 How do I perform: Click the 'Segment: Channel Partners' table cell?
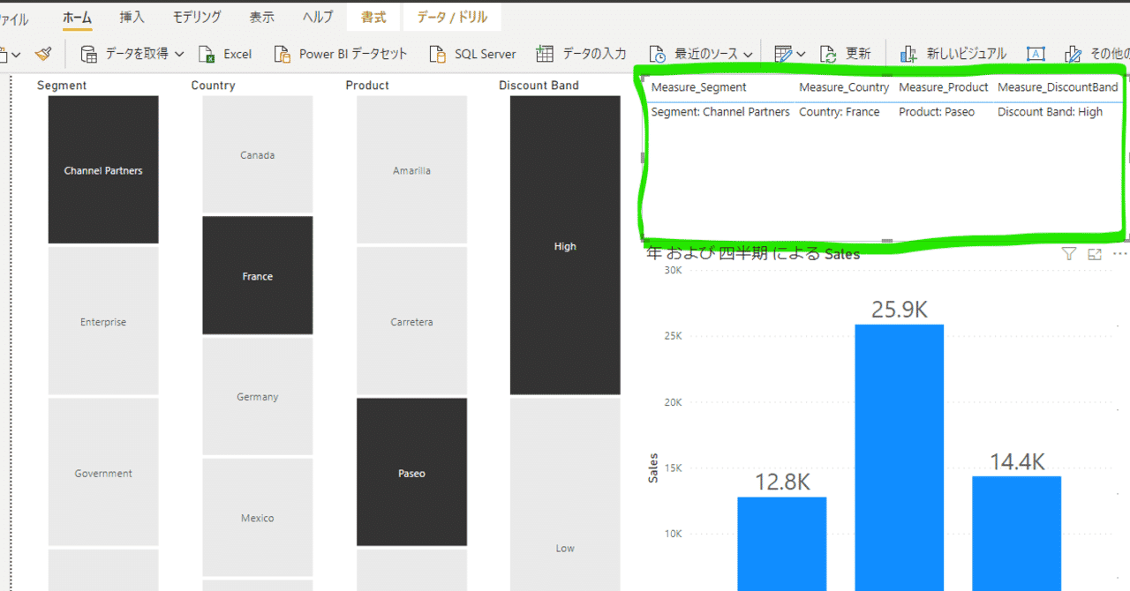tap(720, 112)
